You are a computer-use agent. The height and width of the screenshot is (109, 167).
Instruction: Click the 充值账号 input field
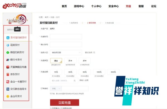point(66,37)
